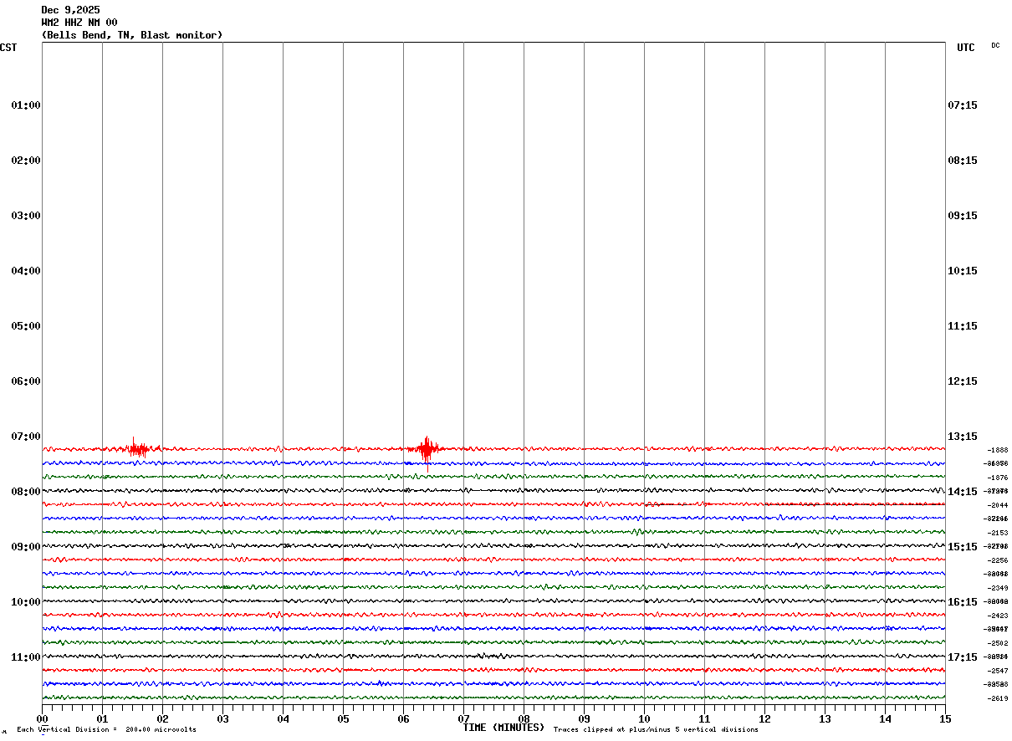The width and height of the screenshot is (1012, 741).
Task: Click the -1888 DC offset value
Action: 998,450
